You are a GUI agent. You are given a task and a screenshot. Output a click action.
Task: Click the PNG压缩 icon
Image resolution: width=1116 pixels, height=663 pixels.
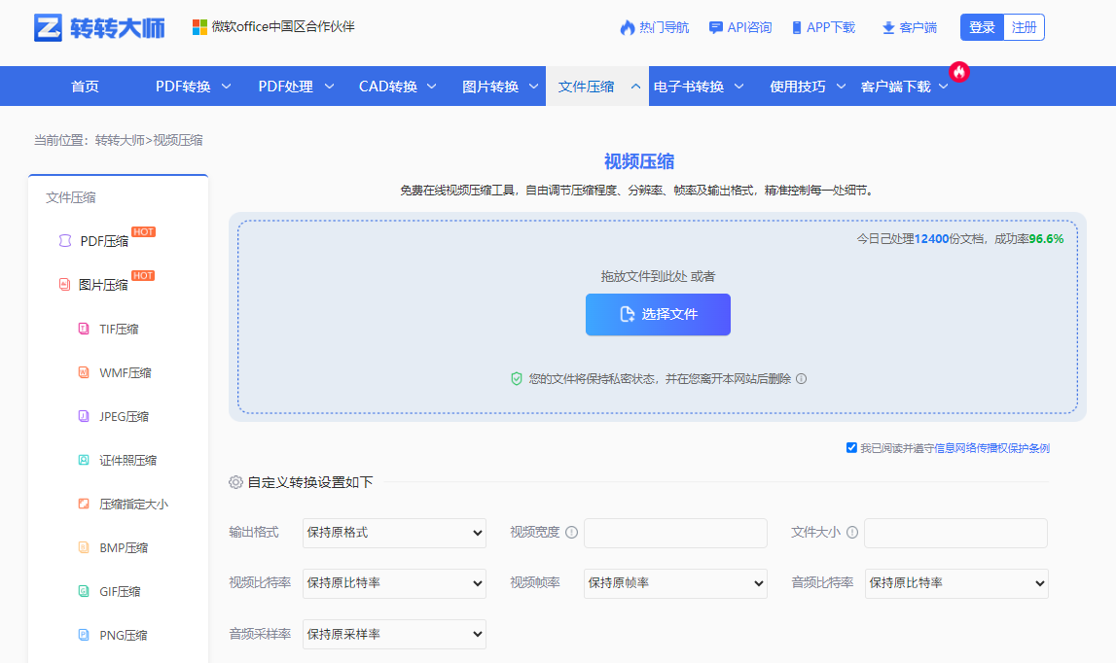84,635
